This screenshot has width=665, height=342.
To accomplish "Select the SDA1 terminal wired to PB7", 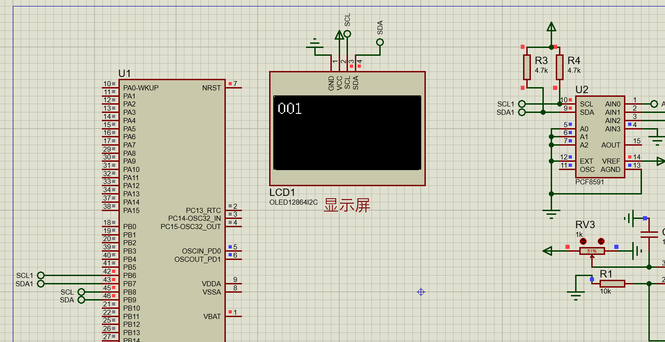I will (x=41, y=283).
